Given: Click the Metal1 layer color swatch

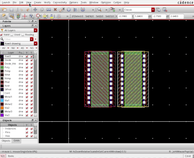Looking at the screenshot, I should (x=2, y=97).
